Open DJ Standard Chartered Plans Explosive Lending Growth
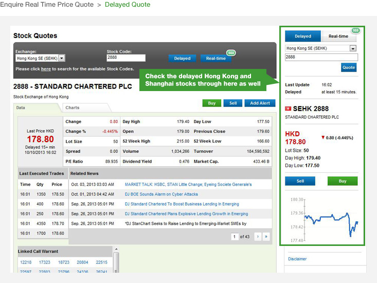 pyautogui.click(x=186, y=214)
